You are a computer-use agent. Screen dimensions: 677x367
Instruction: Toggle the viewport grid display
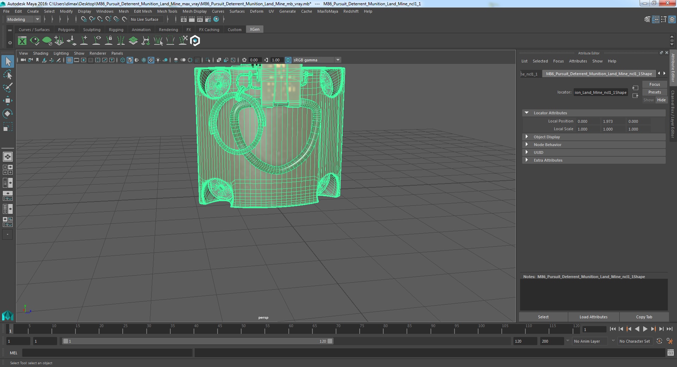(x=69, y=60)
